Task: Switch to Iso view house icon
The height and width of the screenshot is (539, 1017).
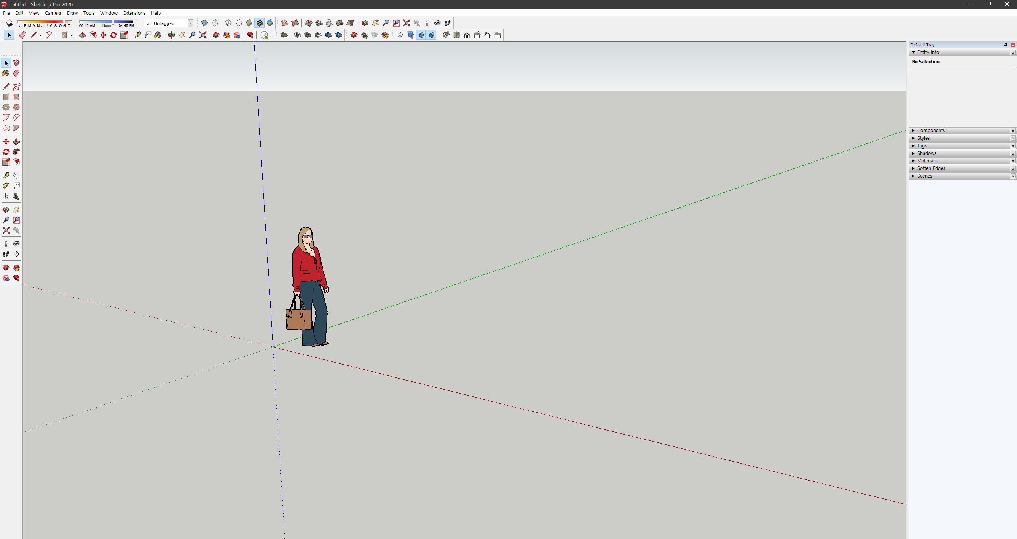Action: (446, 35)
